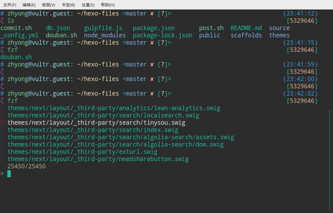Image resolution: width=333 pixels, height=213 pixels.
Task: Open the 书签(B) menu
Action: coord(68,5)
